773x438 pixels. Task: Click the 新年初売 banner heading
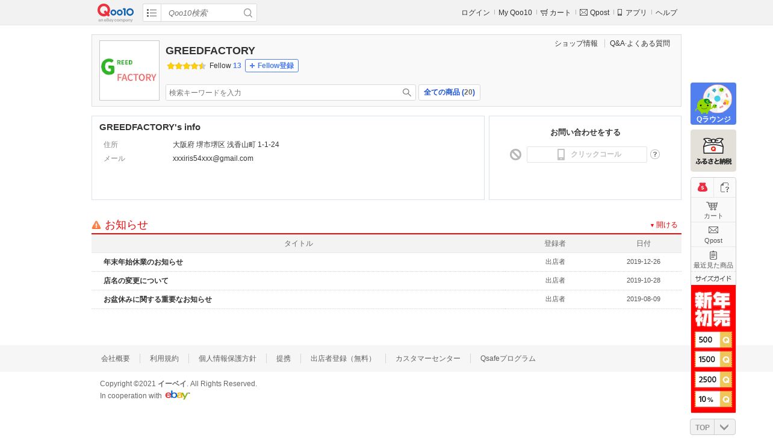[713, 308]
